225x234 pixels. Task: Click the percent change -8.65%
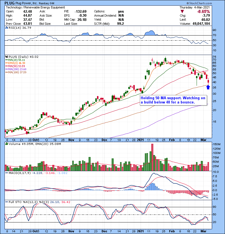point(203,12)
